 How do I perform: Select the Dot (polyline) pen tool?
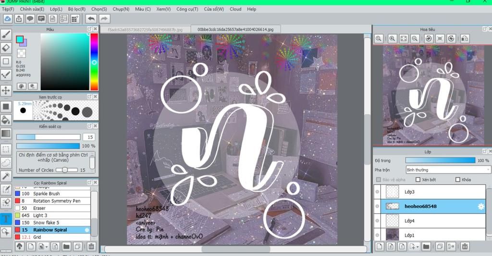coord(6,74)
